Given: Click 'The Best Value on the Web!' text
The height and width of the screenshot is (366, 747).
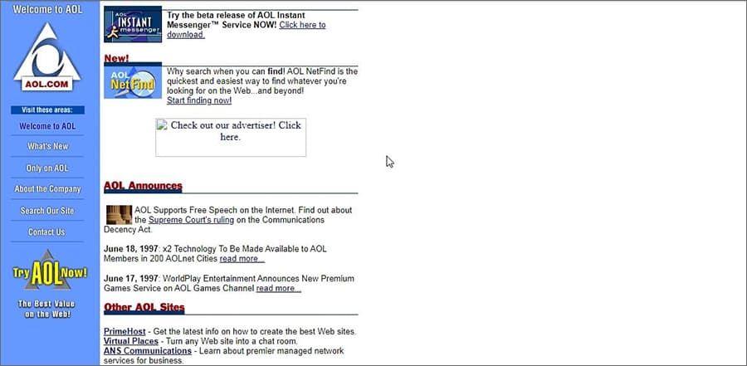Looking at the screenshot, I should pyautogui.click(x=46, y=309).
